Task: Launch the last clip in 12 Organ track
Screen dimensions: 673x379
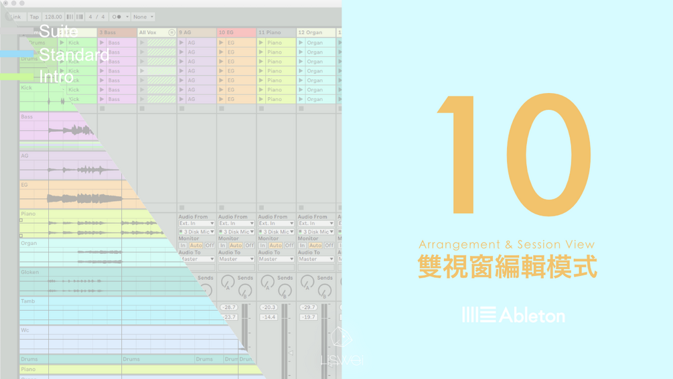Action: coord(301,99)
